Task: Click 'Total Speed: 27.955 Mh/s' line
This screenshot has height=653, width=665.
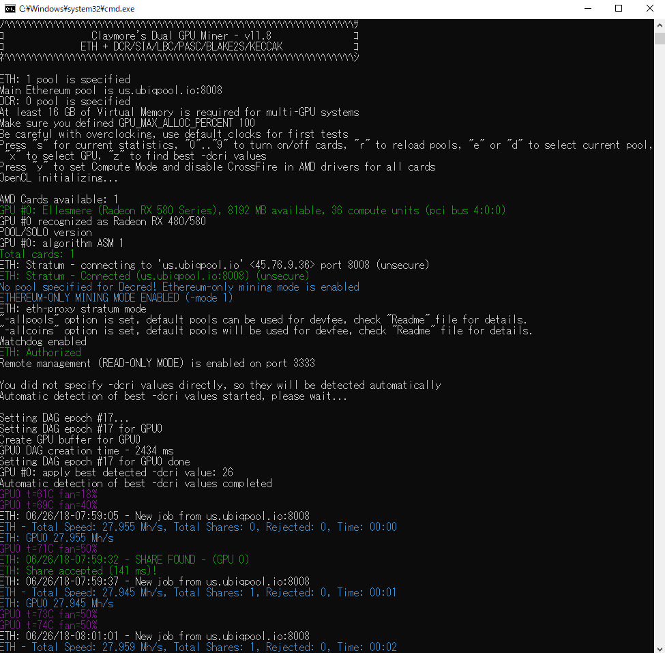Action: [198, 527]
